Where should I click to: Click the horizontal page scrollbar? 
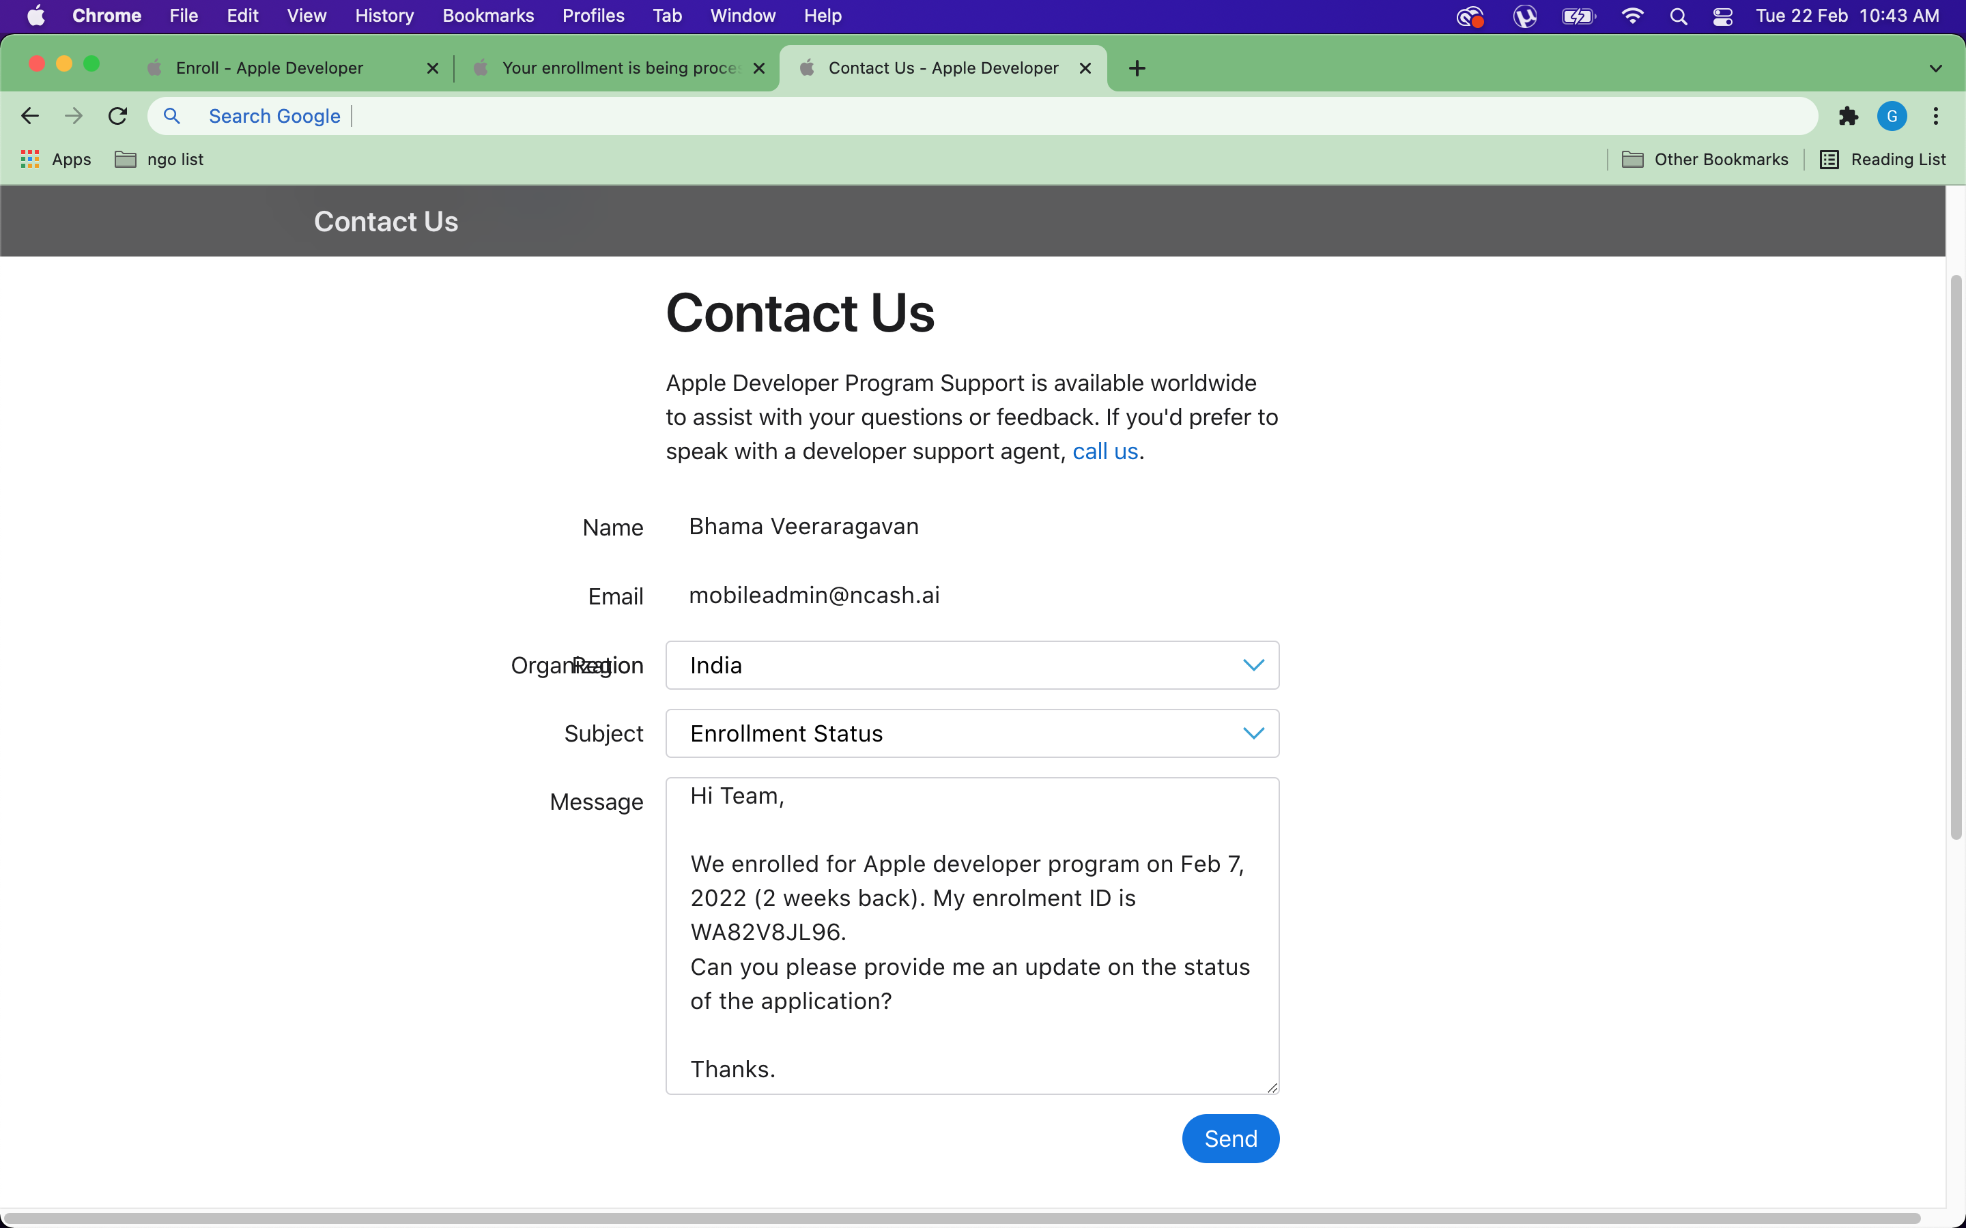tap(962, 1218)
